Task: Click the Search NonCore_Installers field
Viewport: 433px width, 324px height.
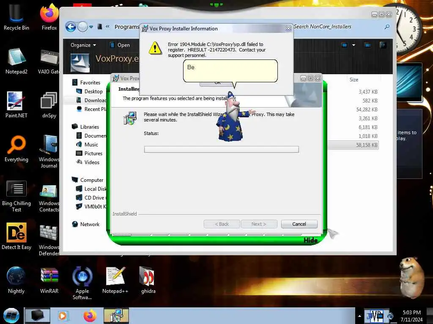Action: coord(342,27)
